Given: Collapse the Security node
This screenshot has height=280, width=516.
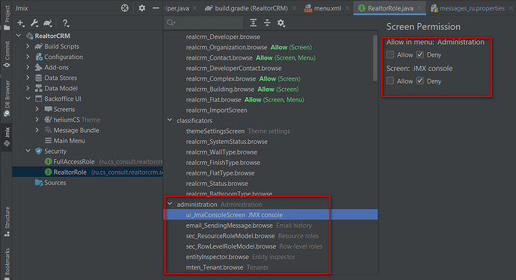Looking at the screenshot, I should click(28, 151).
